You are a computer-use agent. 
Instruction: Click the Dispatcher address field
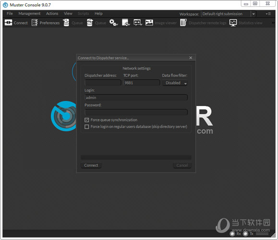pyautogui.click(x=103, y=83)
